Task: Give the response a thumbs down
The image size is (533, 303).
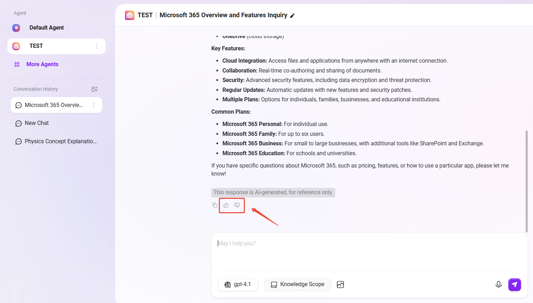Action: point(237,205)
